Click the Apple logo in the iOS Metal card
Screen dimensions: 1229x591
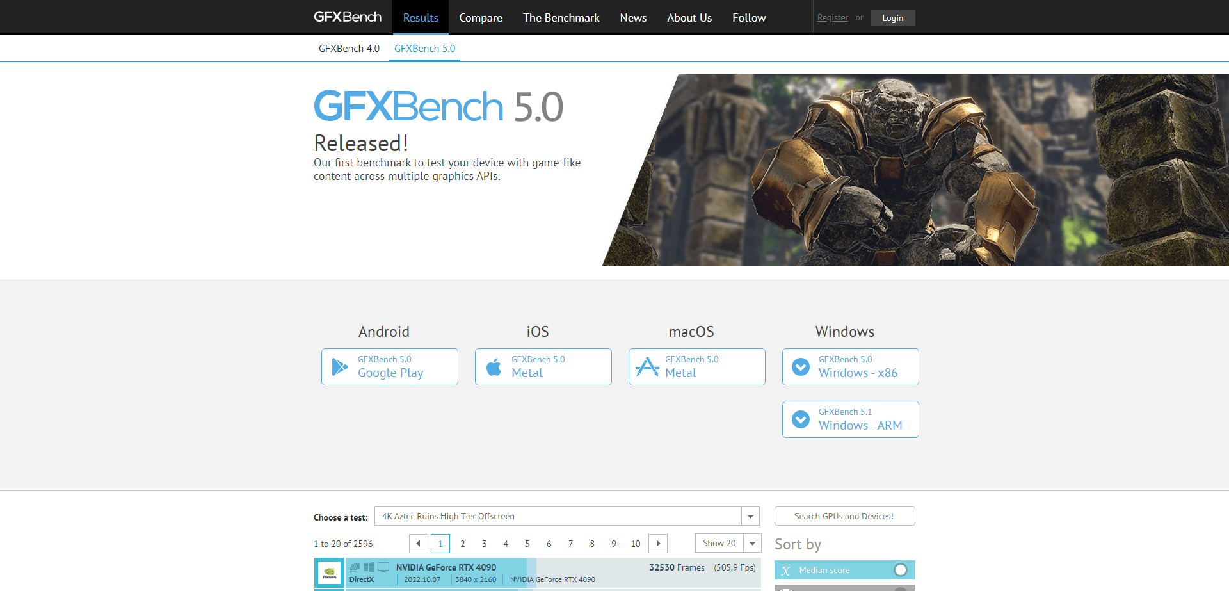[x=493, y=366]
